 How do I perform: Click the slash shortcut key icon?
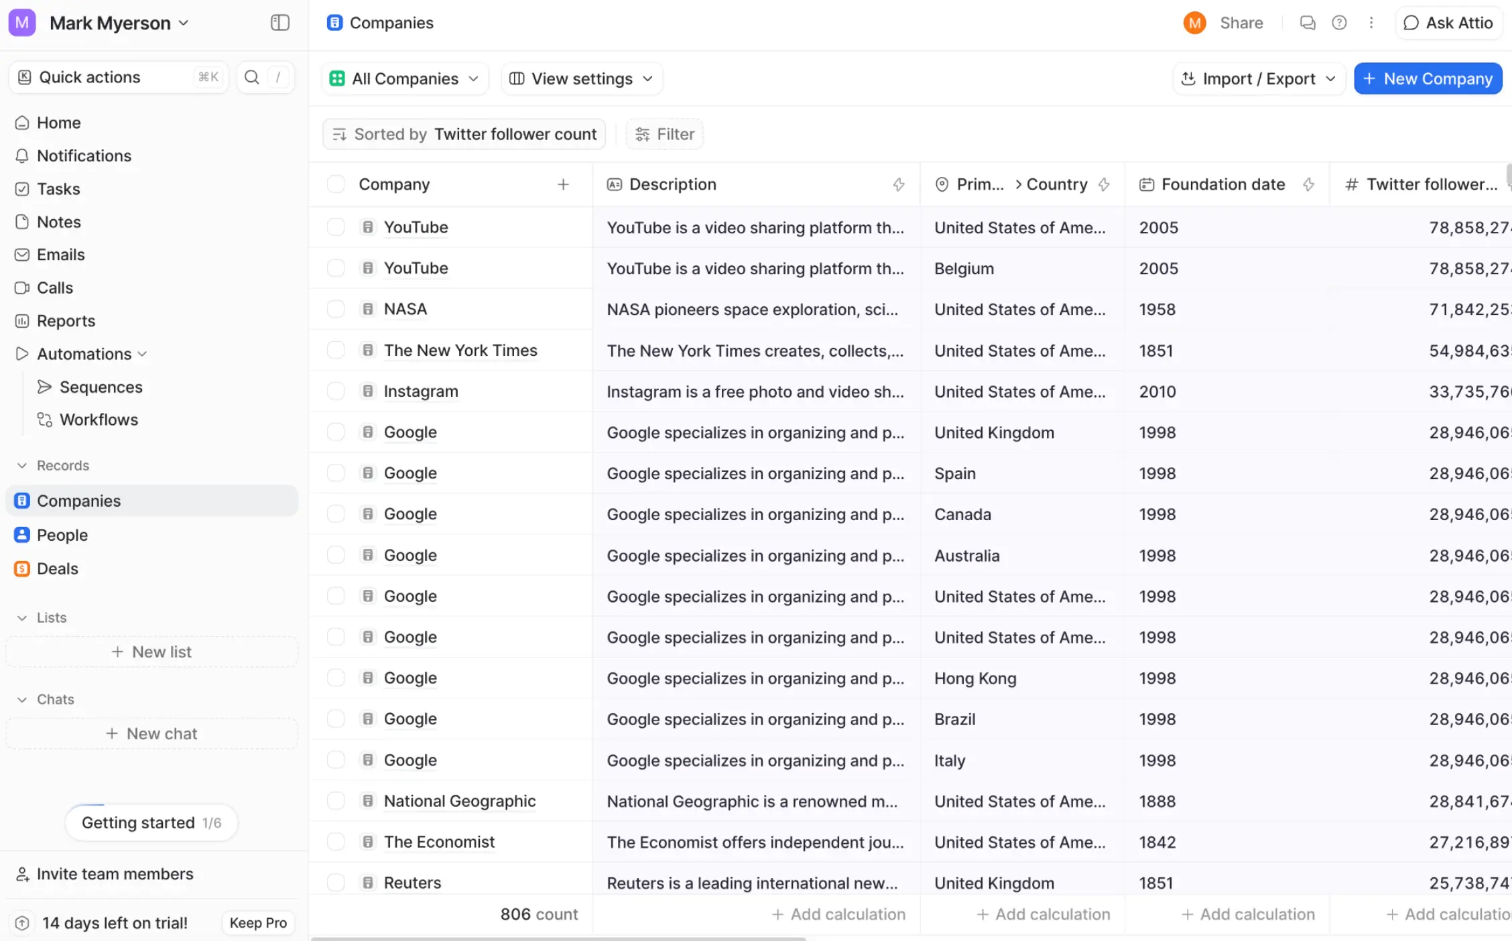point(278,77)
